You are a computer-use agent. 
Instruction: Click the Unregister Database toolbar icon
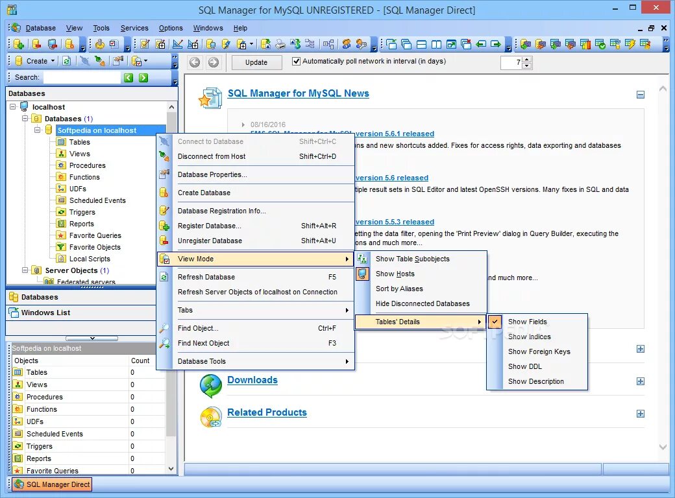36,44
